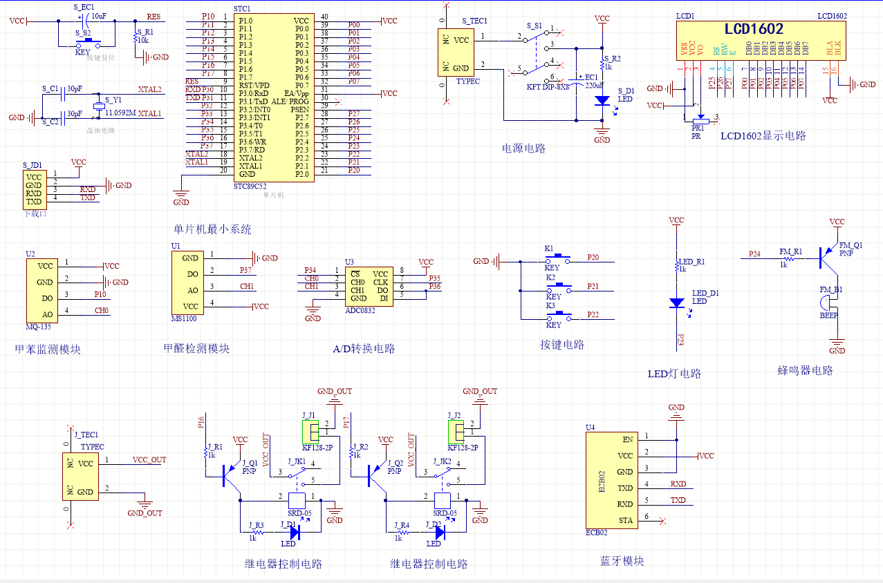Select the J_Q2 PNP transistor
This screenshot has width=883, height=583.
pyautogui.click(x=375, y=477)
